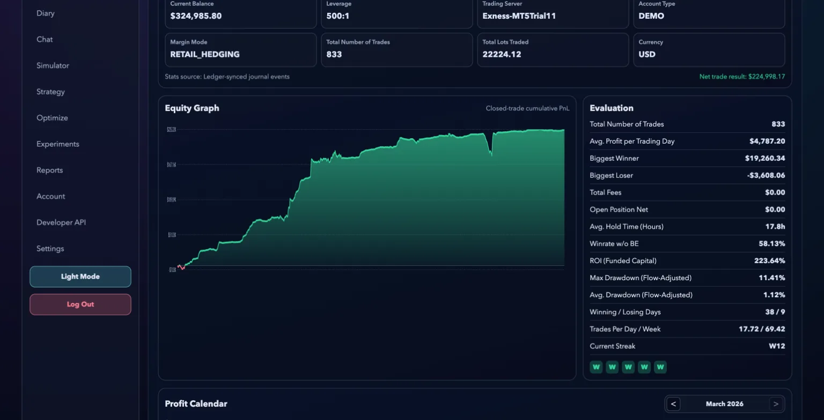
Task: Click the March 2026 month label
Action: [725, 404]
